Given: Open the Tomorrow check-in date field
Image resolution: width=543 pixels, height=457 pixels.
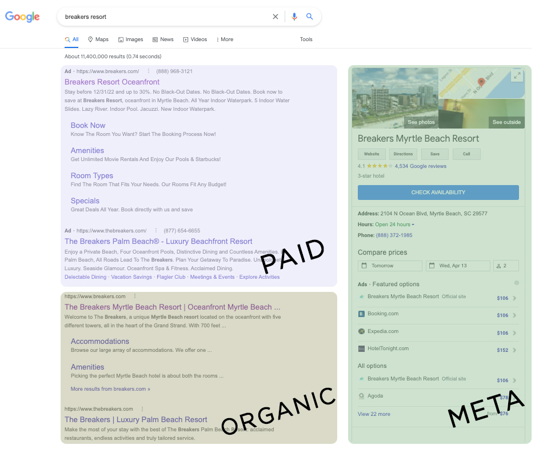Looking at the screenshot, I should coord(390,266).
